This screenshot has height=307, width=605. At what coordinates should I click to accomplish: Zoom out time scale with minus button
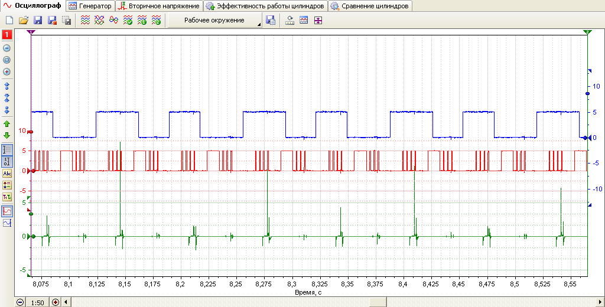(x=20, y=302)
